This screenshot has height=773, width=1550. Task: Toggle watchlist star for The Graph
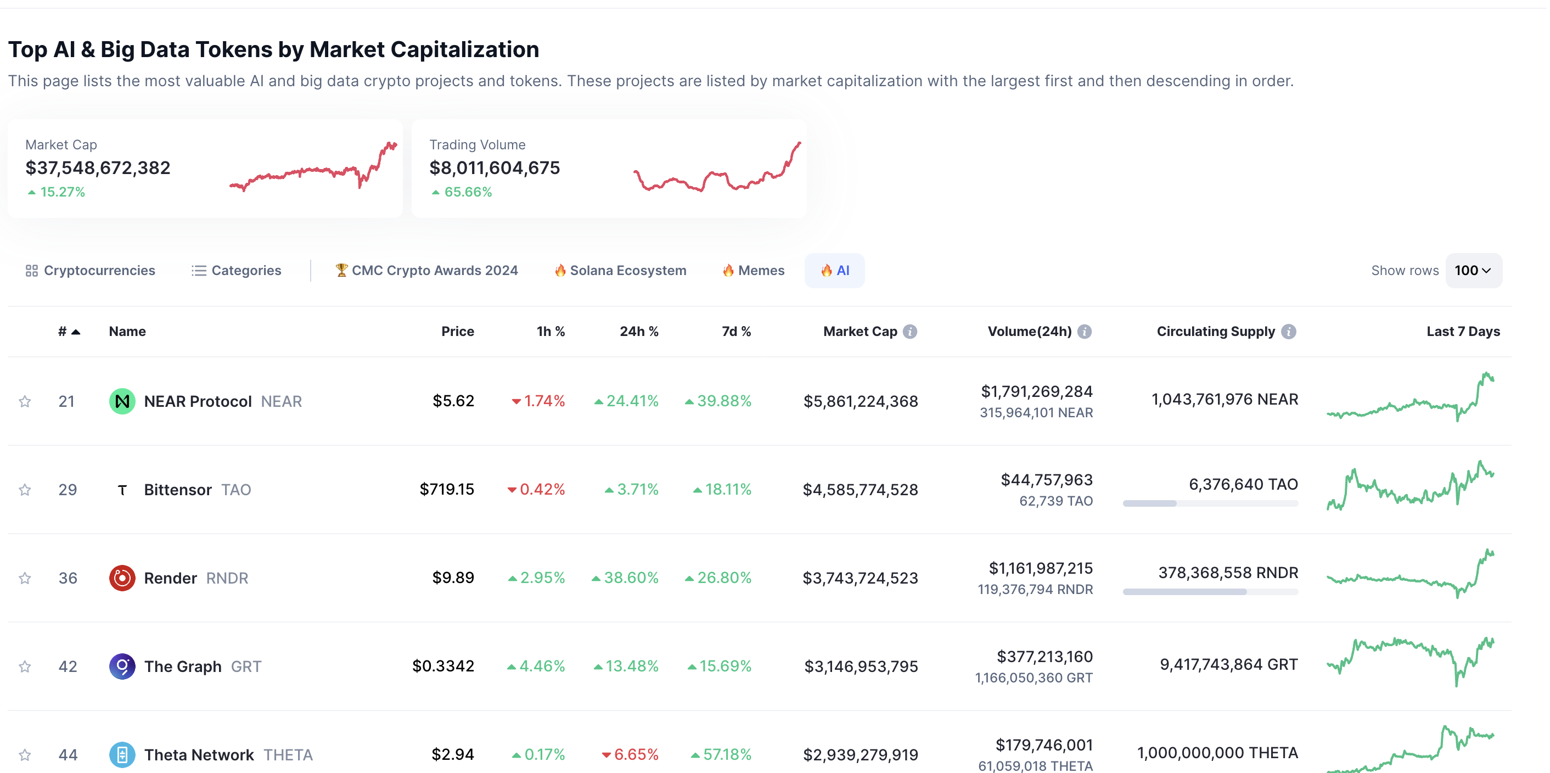[25, 666]
